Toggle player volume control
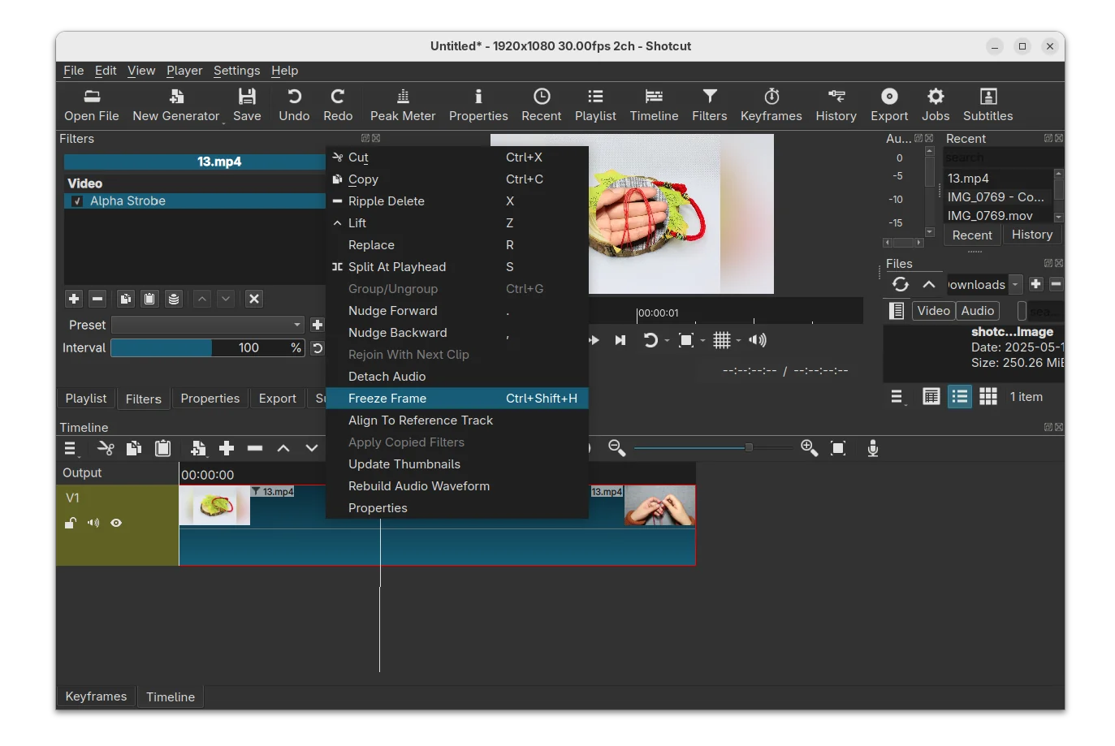Image resolution: width=1115 pixels, height=746 pixels. (758, 340)
